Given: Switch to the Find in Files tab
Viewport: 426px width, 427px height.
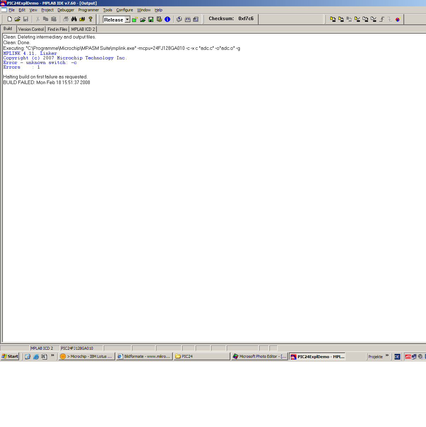Looking at the screenshot, I should click(x=58, y=29).
